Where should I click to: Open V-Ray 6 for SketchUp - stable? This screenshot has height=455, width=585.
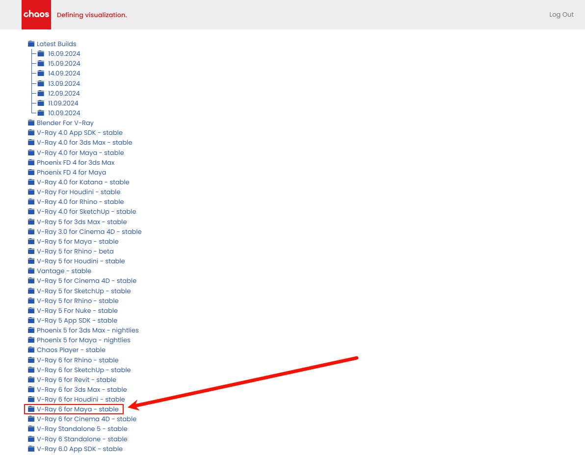(83, 370)
